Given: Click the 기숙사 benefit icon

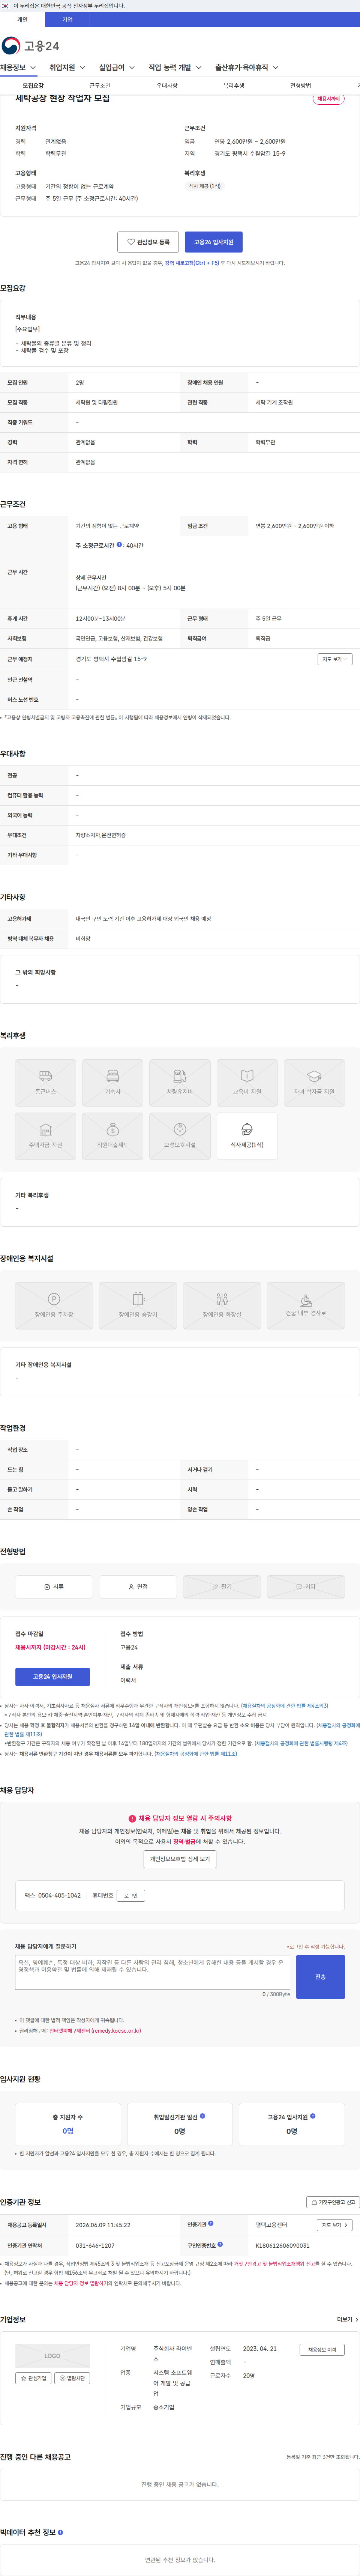Looking at the screenshot, I should click(112, 1082).
